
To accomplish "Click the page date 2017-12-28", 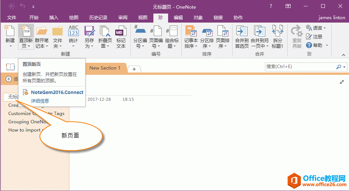I will 99,99.
